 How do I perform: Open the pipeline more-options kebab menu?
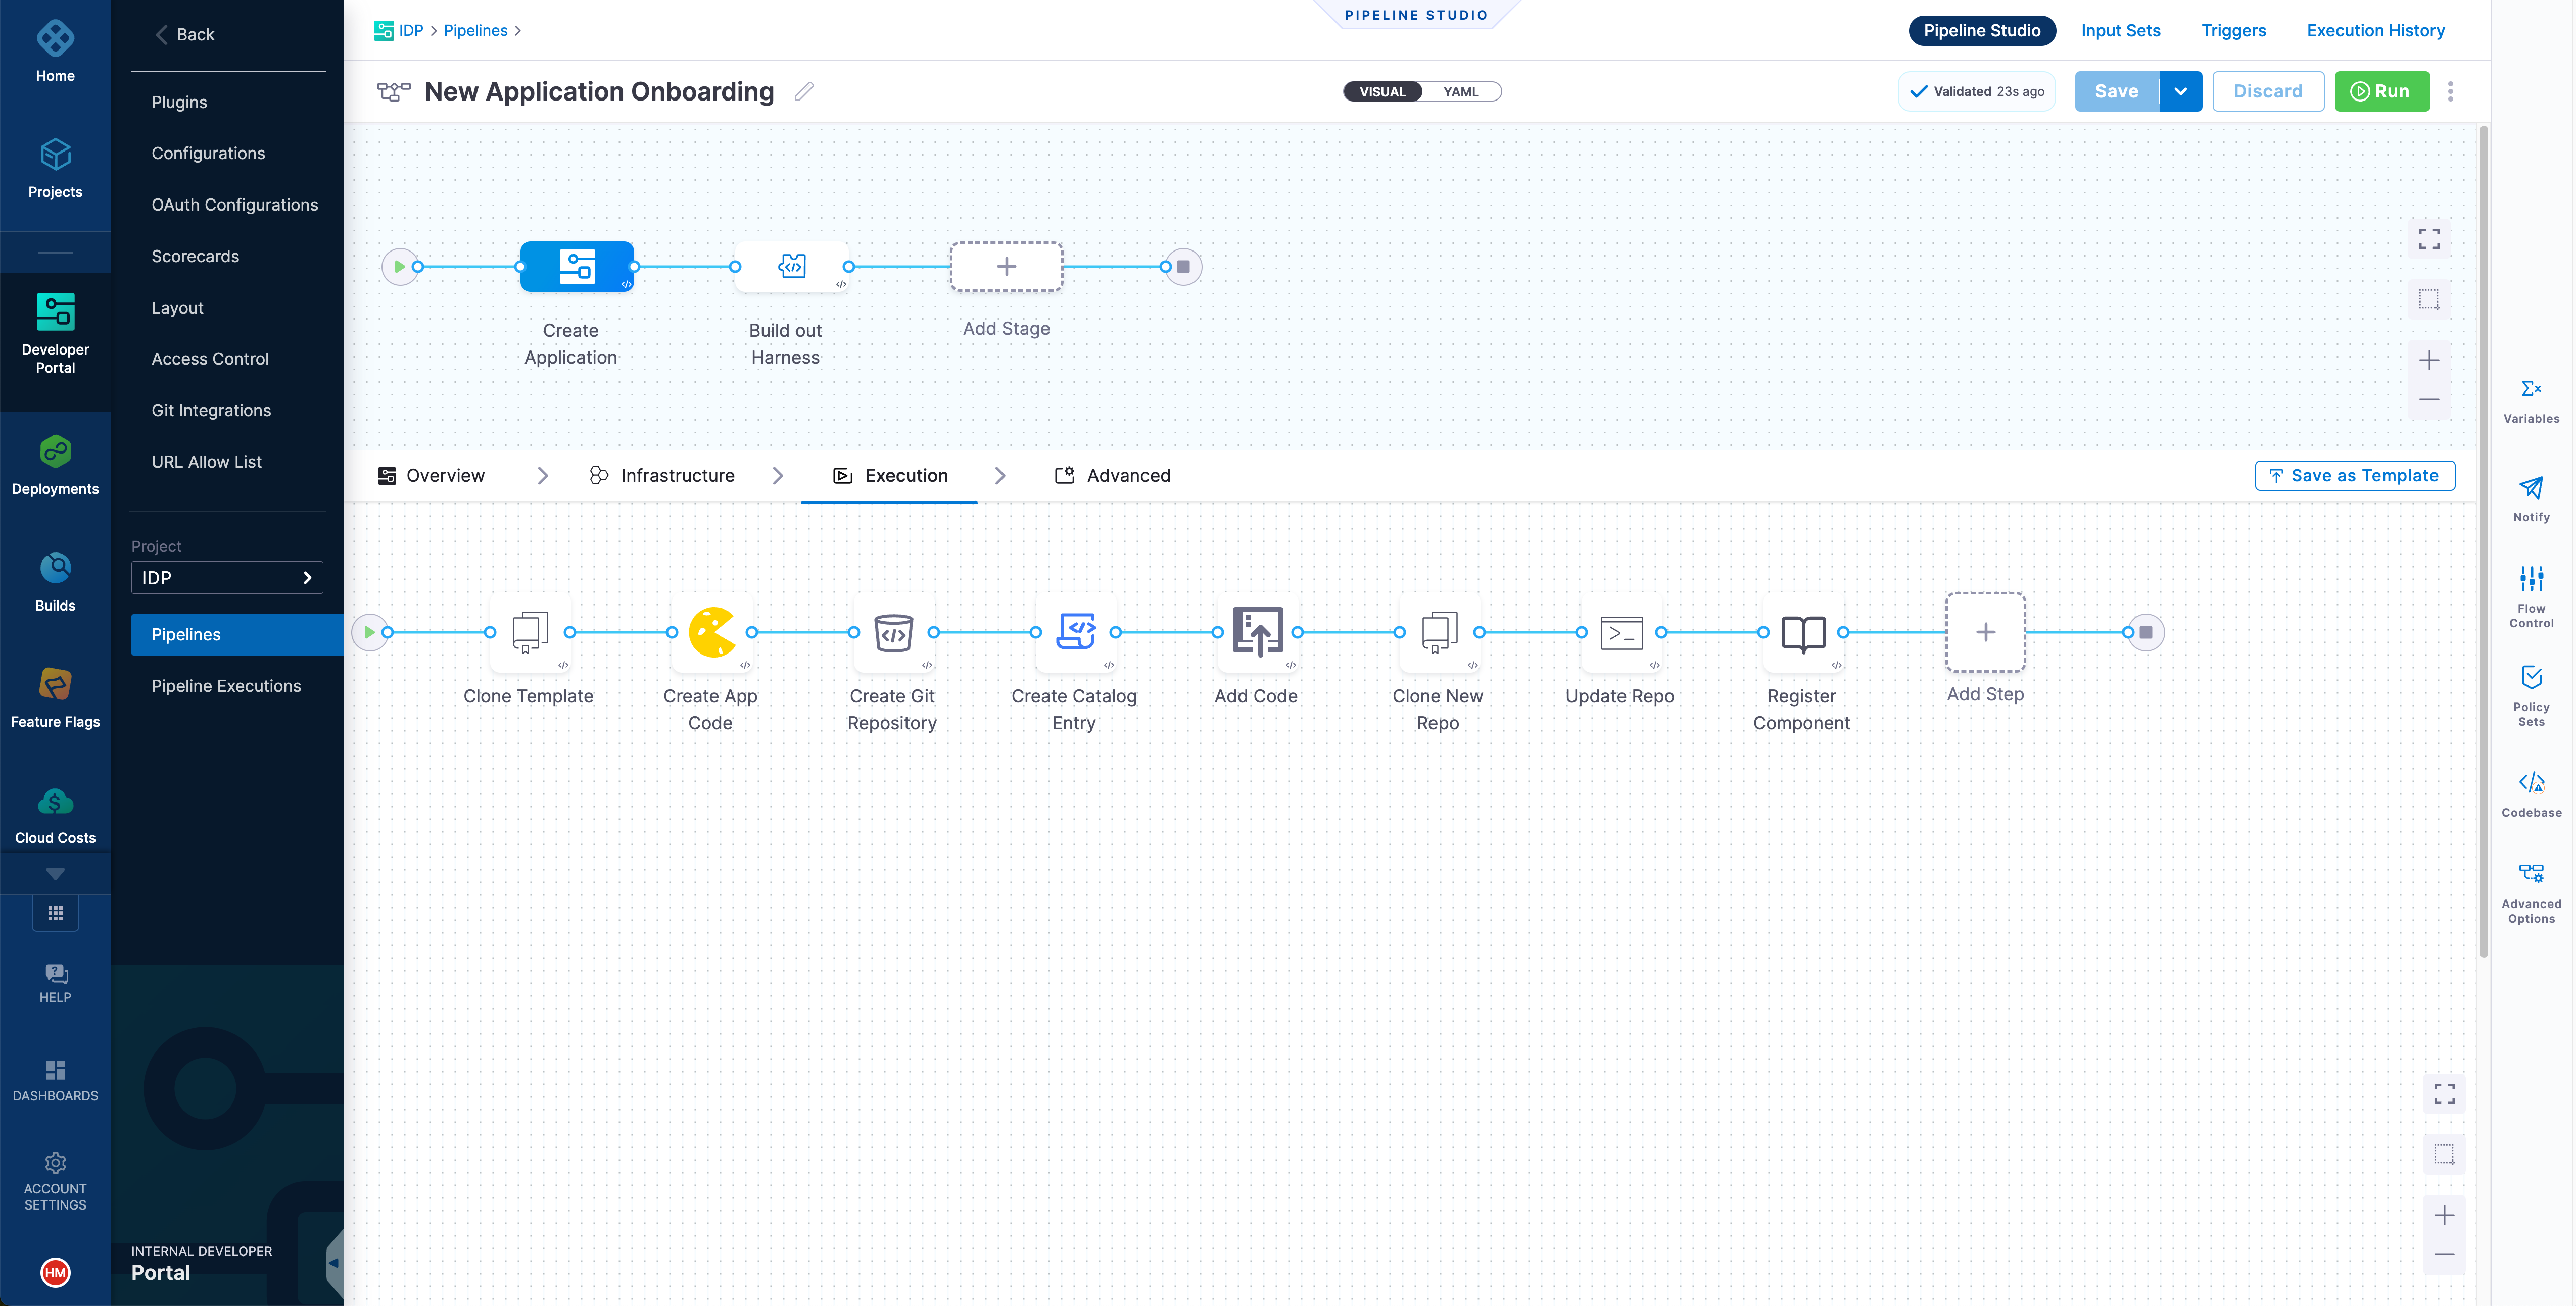(x=2450, y=92)
